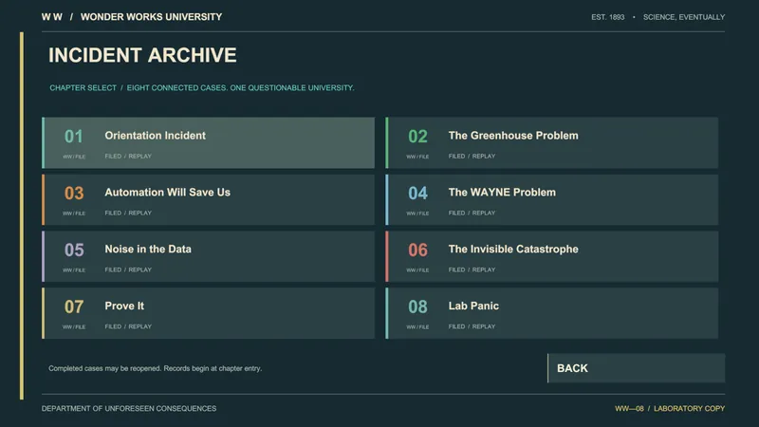This screenshot has width=759, height=427.
Task: Click 'WW—08 / LABORATORY COPY' footer text
Action: tap(670, 409)
